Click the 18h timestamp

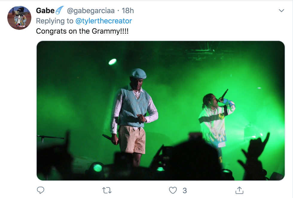128,11
